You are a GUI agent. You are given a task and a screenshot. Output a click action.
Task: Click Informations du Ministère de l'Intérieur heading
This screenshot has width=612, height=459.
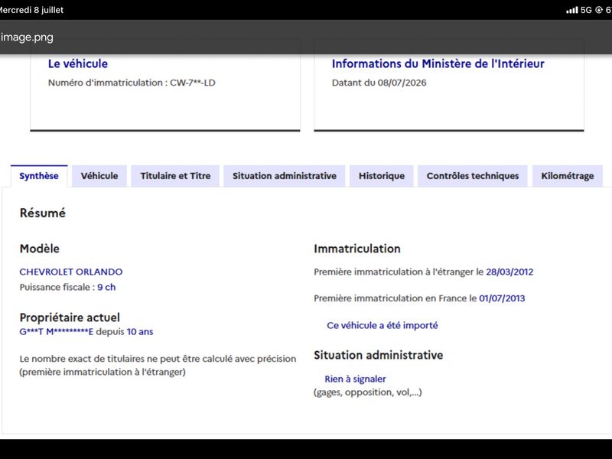click(x=438, y=63)
